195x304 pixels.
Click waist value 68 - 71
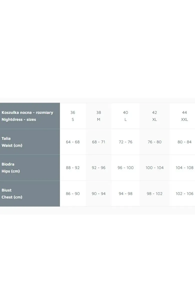98,142
